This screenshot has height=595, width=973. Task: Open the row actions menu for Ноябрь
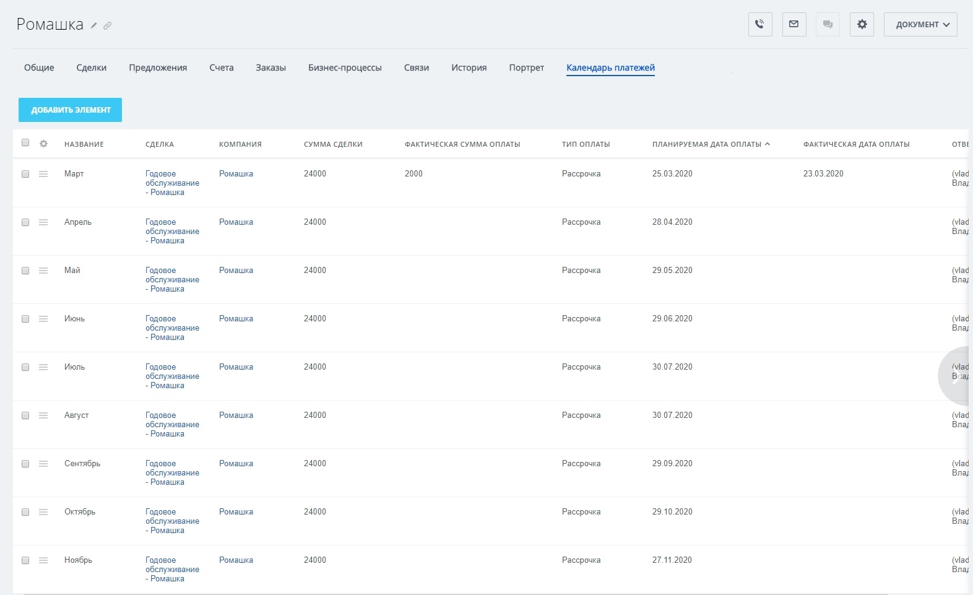pyautogui.click(x=43, y=560)
